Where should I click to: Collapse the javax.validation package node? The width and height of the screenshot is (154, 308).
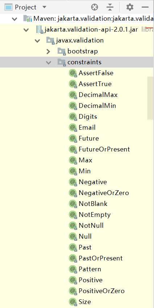pyautogui.click(x=37, y=41)
